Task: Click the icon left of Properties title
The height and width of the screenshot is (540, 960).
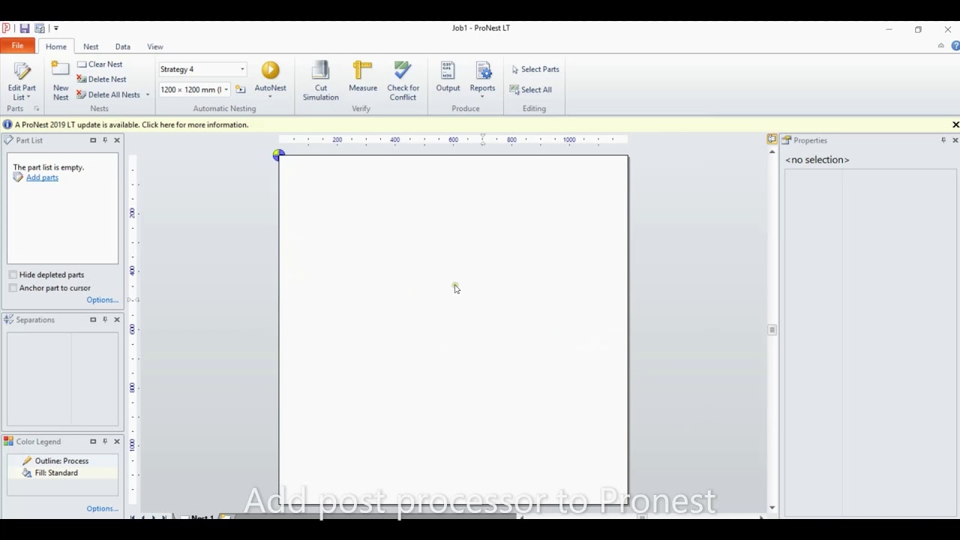Action: pos(787,140)
